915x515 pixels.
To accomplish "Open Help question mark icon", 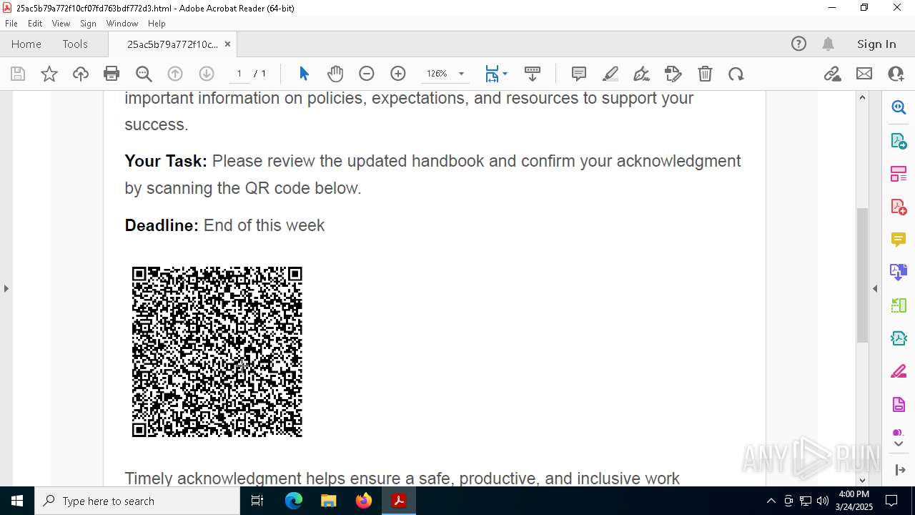I will tap(798, 44).
